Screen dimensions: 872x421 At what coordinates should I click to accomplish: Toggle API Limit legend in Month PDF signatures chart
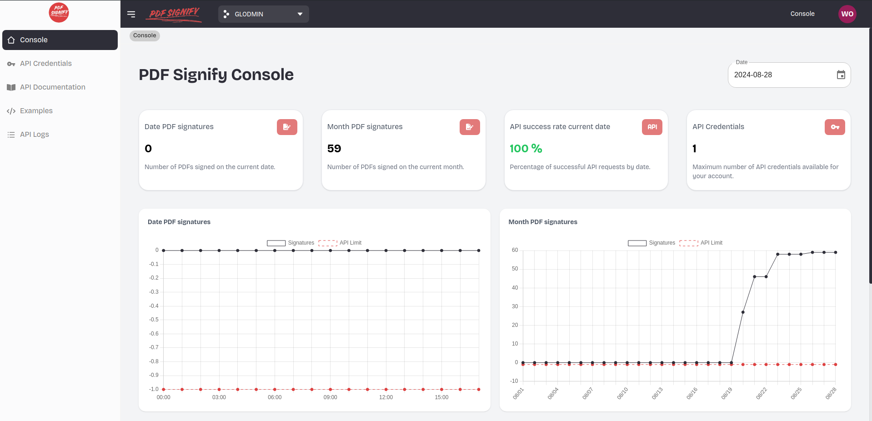[701, 243]
